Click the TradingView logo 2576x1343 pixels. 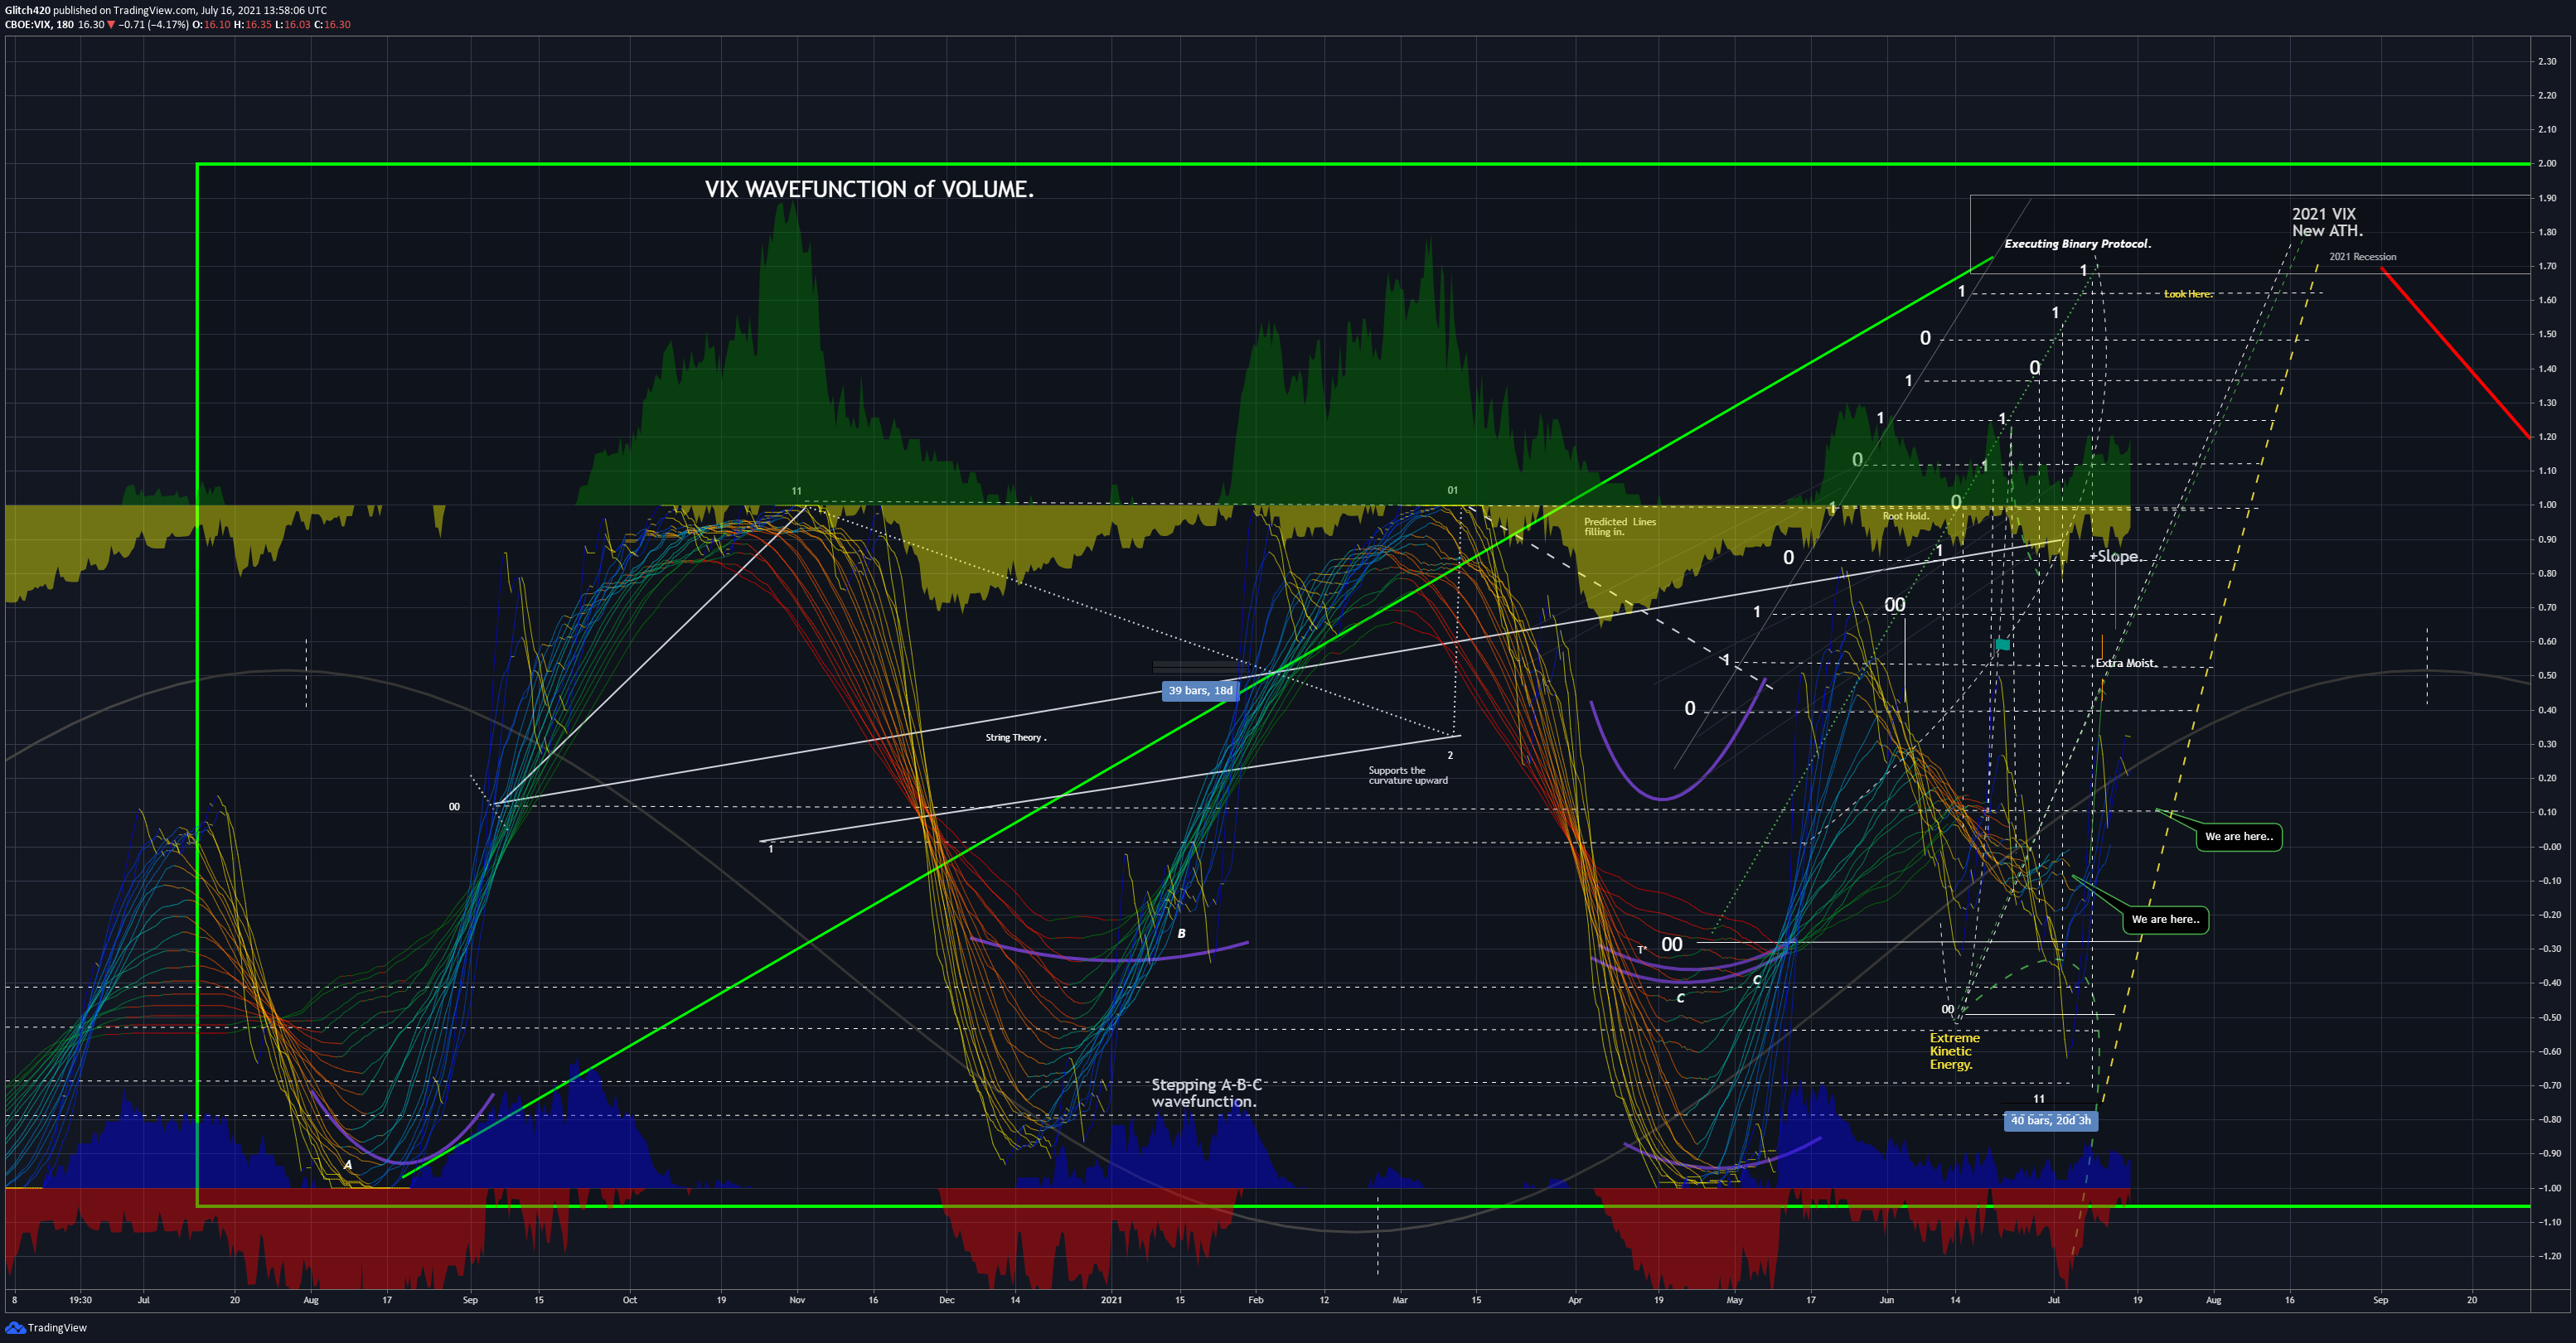pyautogui.click(x=46, y=1327)
